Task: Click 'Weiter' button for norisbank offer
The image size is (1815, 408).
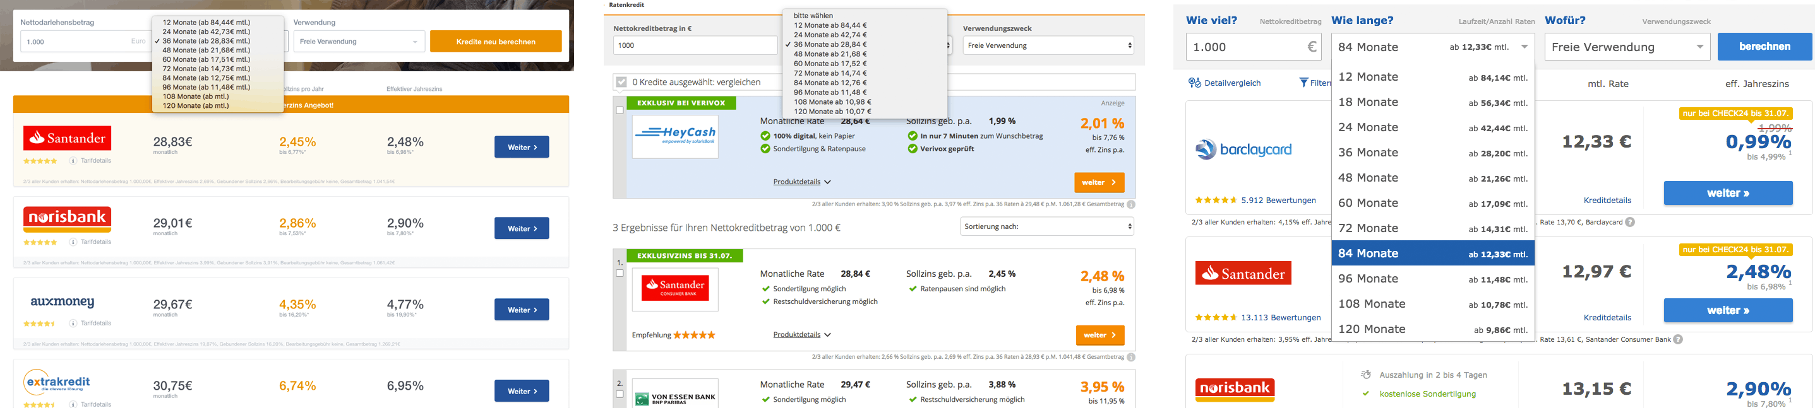Action: tap(522, 229)
